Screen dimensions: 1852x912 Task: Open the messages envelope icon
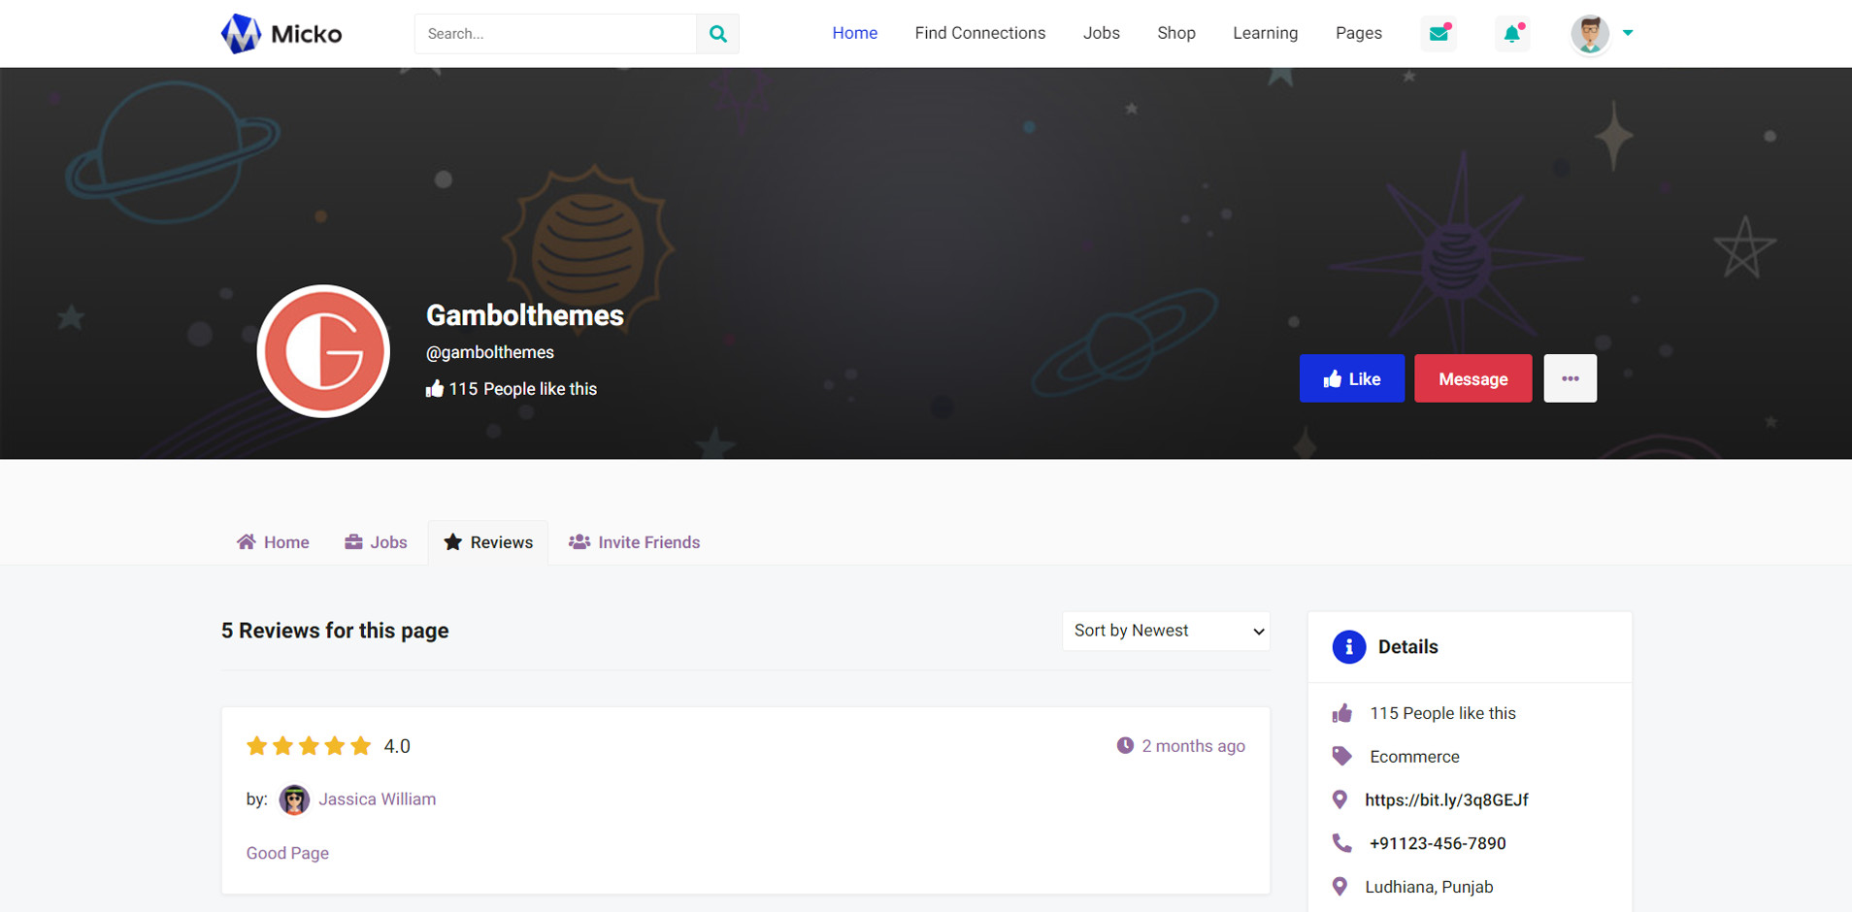[x=1439, y=34]
